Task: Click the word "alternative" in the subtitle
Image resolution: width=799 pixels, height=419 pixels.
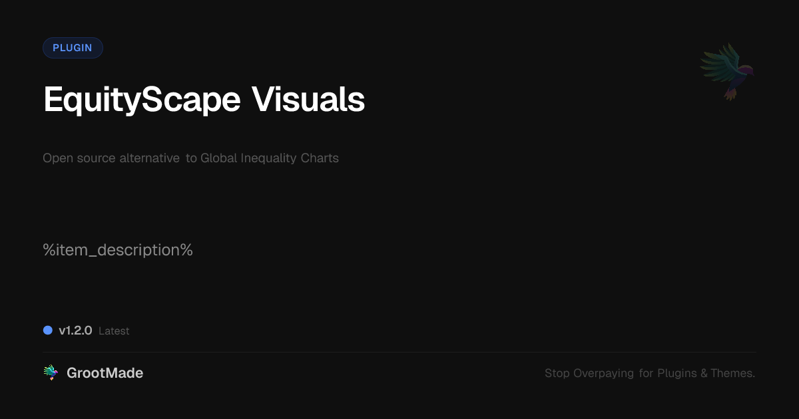Action: [x=149, y=158]
